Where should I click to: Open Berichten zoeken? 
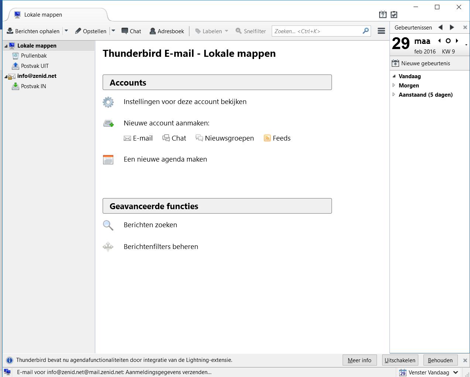[150, 225]
